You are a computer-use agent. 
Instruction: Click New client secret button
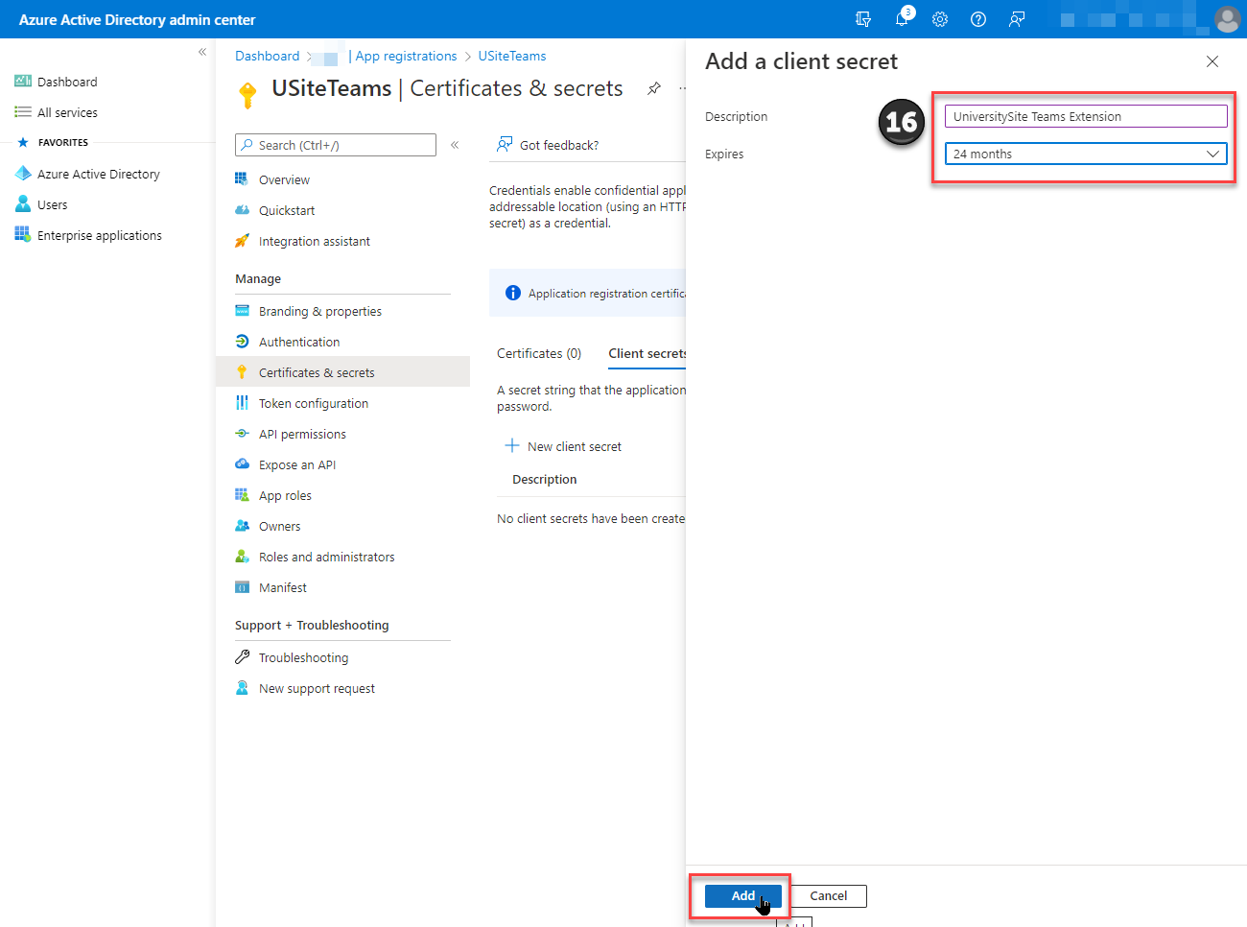click(563, 446)
